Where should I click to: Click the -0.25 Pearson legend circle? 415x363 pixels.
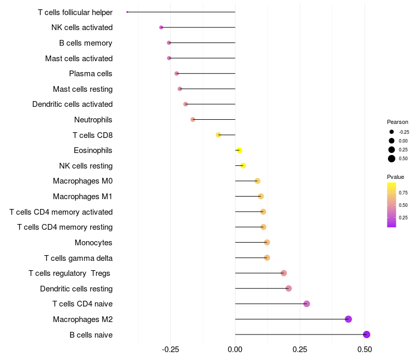click(x=392, y=132)
